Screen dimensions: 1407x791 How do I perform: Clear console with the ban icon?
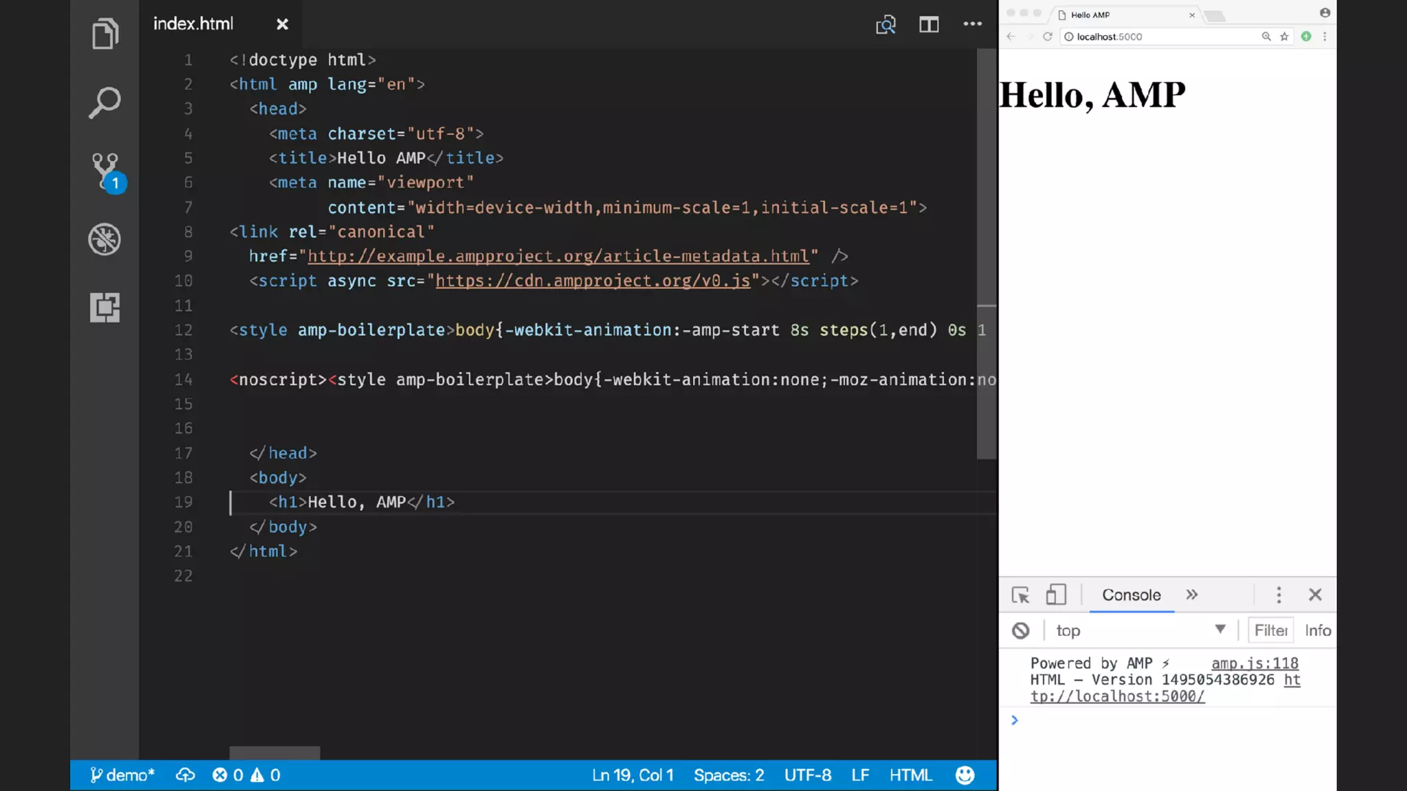(1021, 630)
